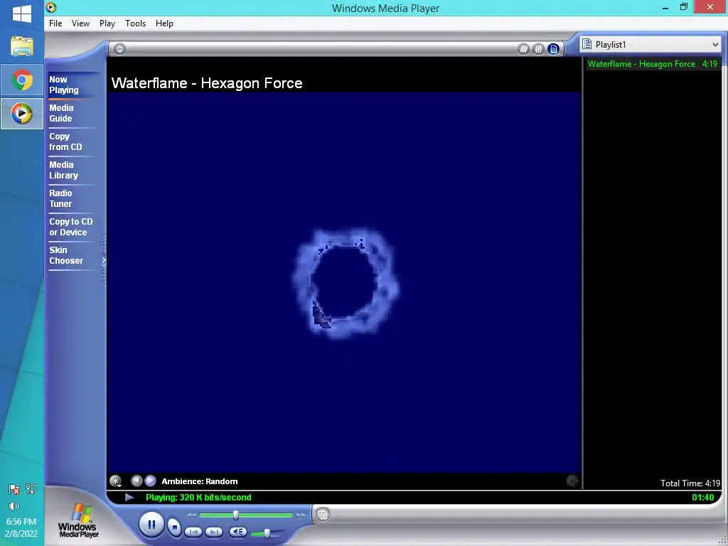The height and width of the screenshot is (546, 728).
Task: Show the equalizer and settings pane
Action: click(x=538, y=49)
